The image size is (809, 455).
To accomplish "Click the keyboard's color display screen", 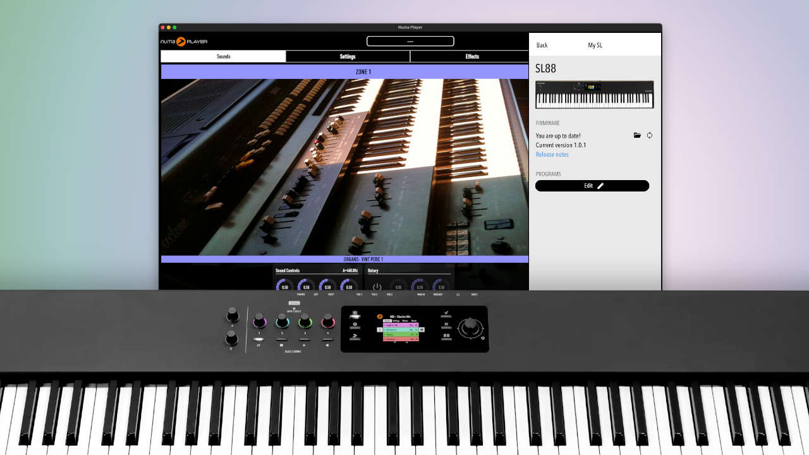I will tap(401, 328).
